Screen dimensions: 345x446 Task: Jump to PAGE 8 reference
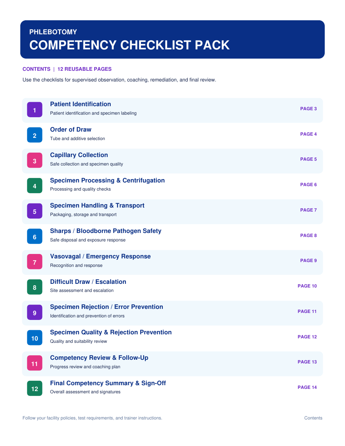[308, 236]
